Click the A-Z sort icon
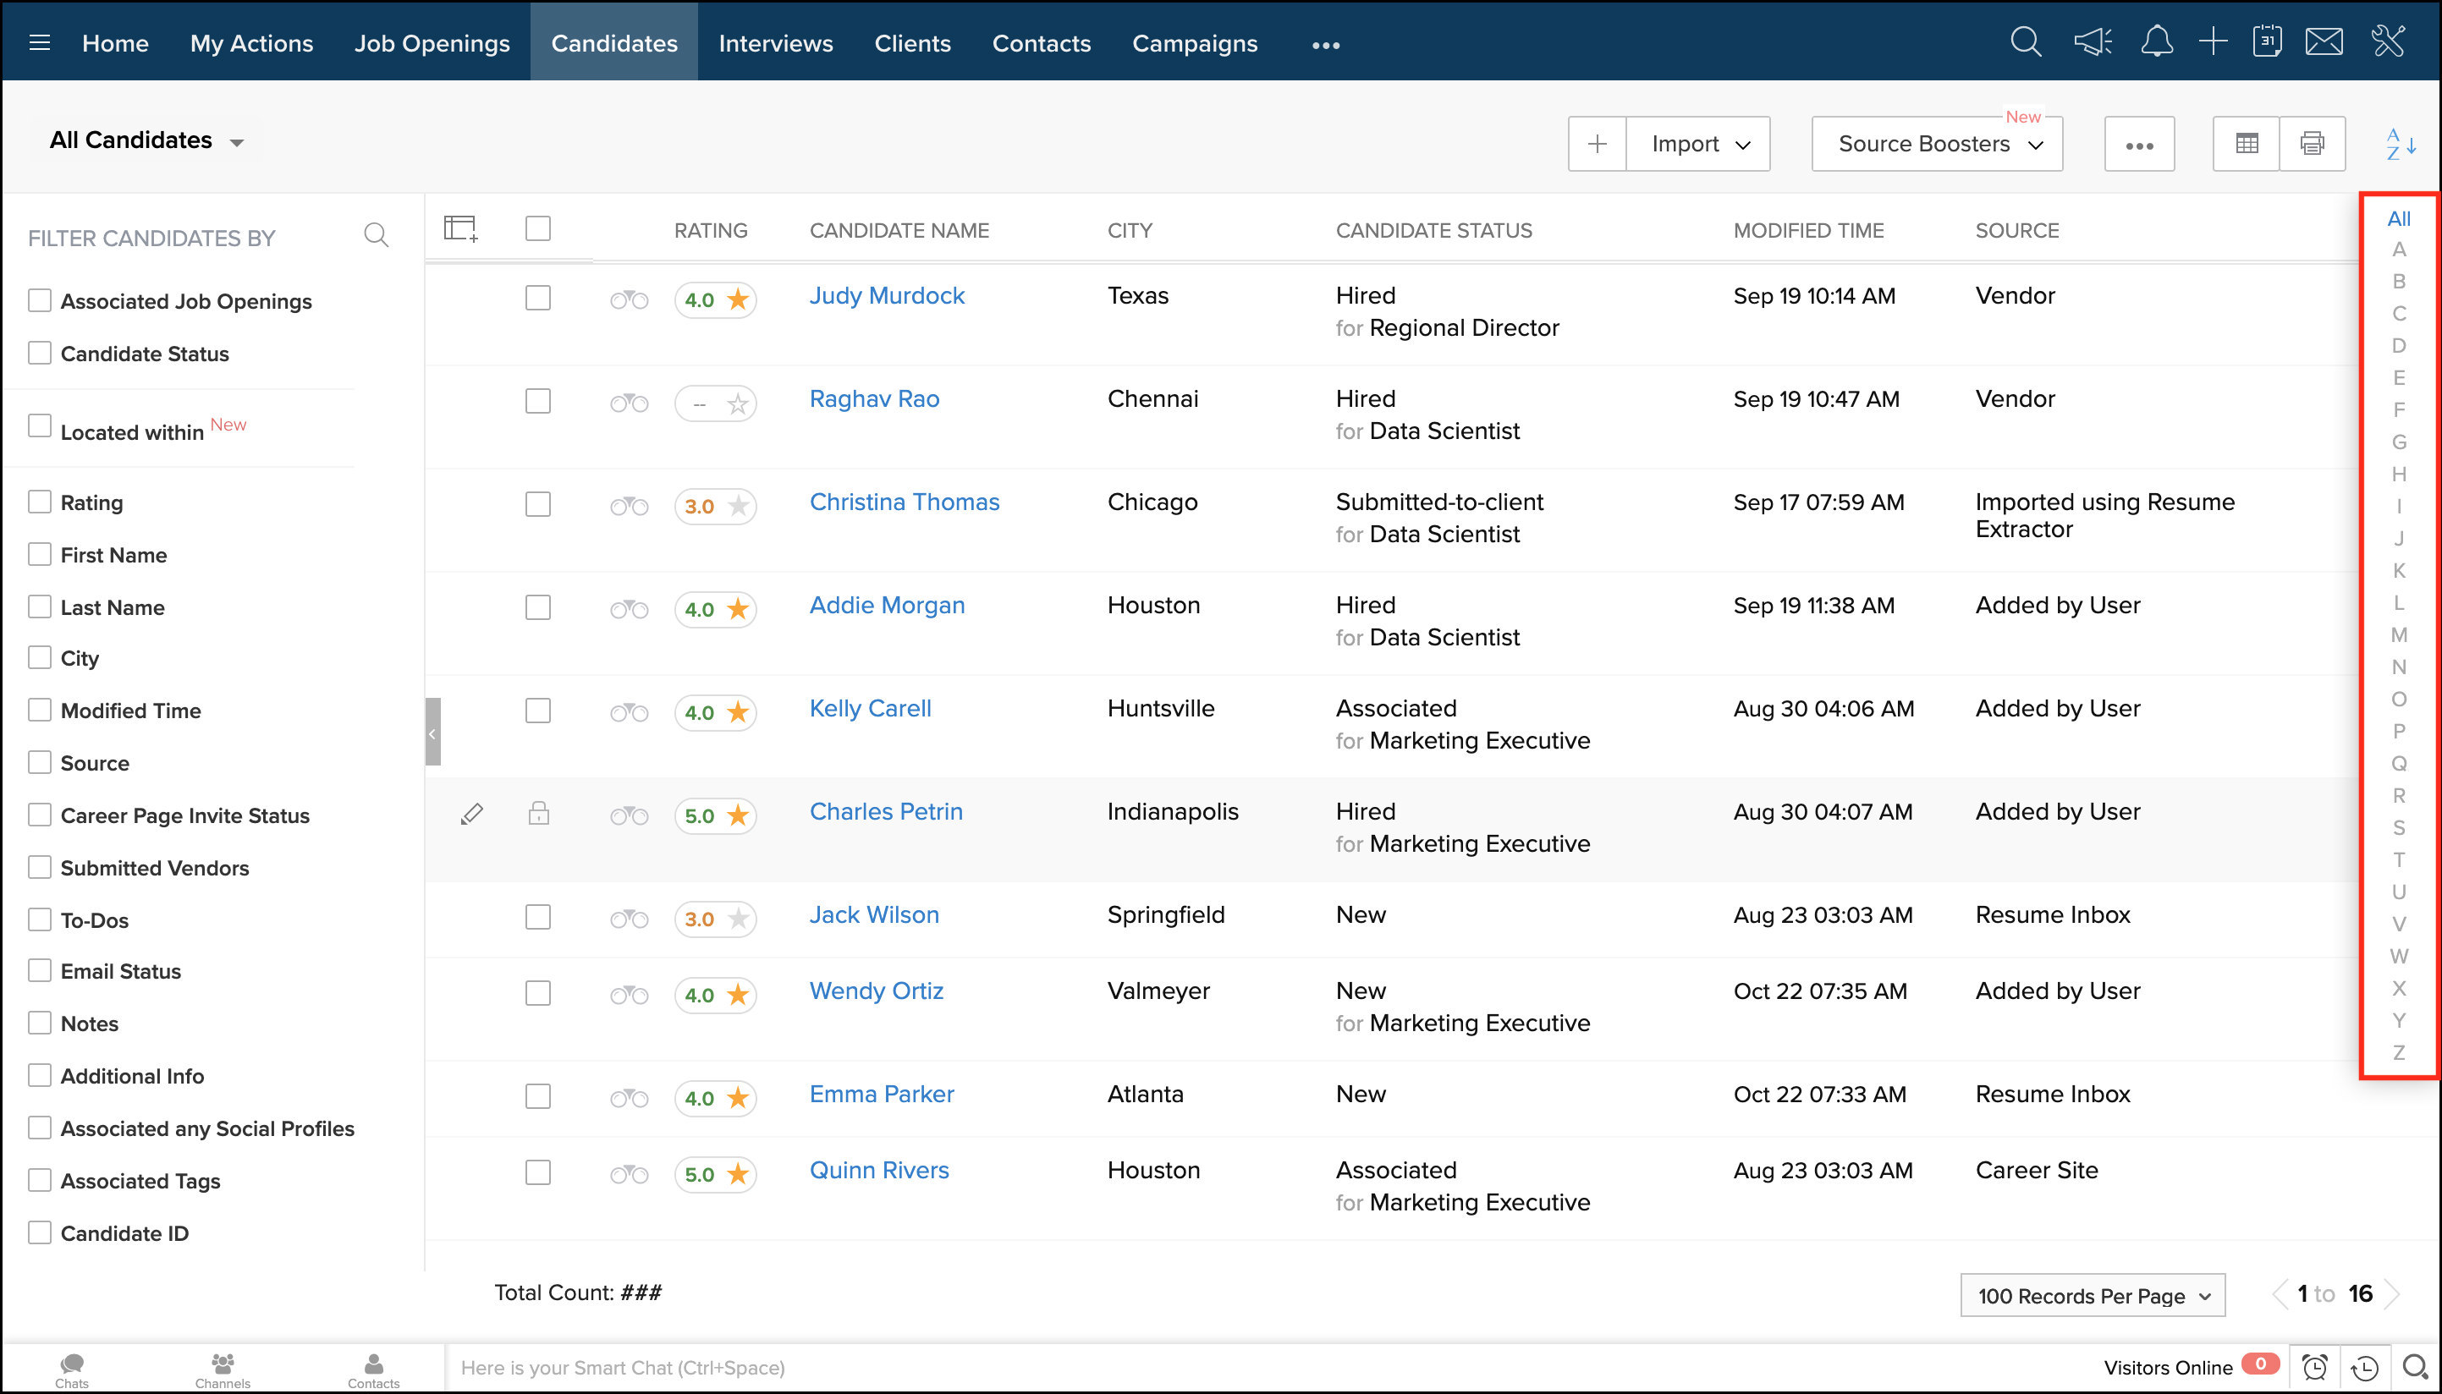Image resolution: width=2442 pixels, height=1394 pixels. click(x=2400, y=144)
